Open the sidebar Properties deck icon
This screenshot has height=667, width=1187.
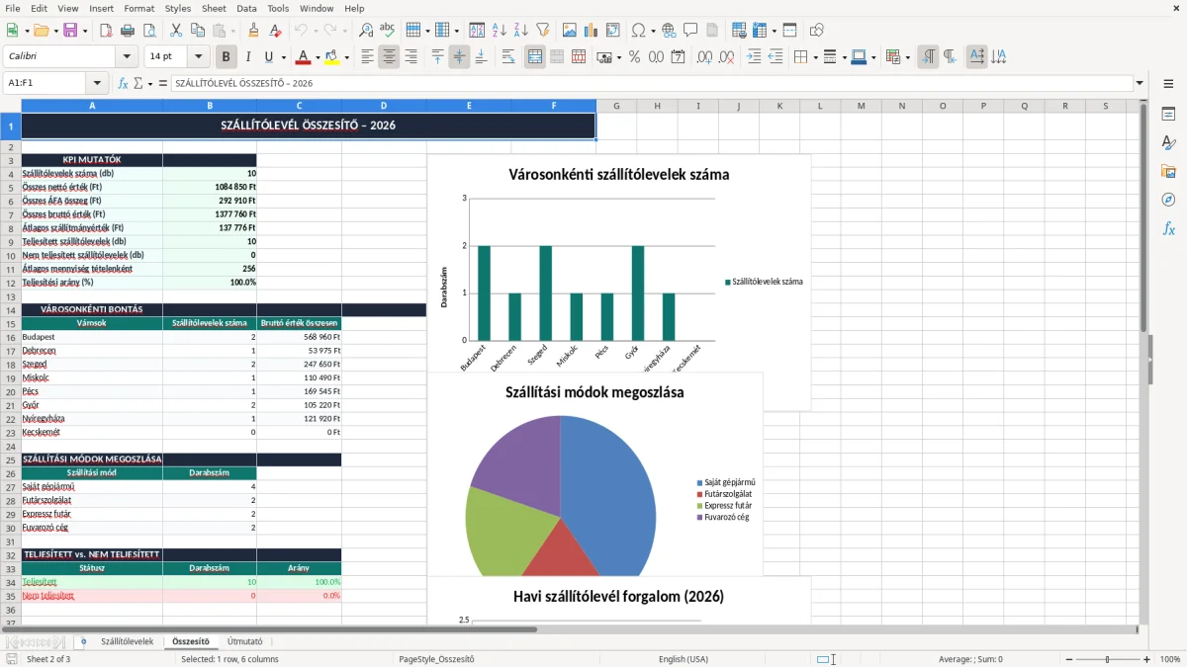[1168, 115]
